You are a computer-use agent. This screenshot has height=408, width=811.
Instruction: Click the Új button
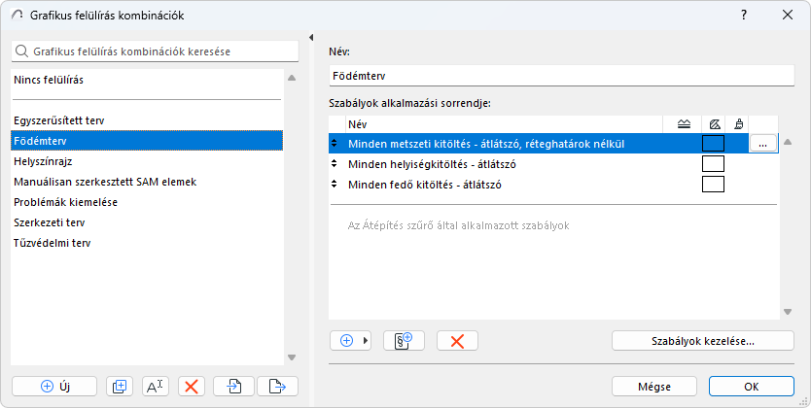[x=54, y=386]
